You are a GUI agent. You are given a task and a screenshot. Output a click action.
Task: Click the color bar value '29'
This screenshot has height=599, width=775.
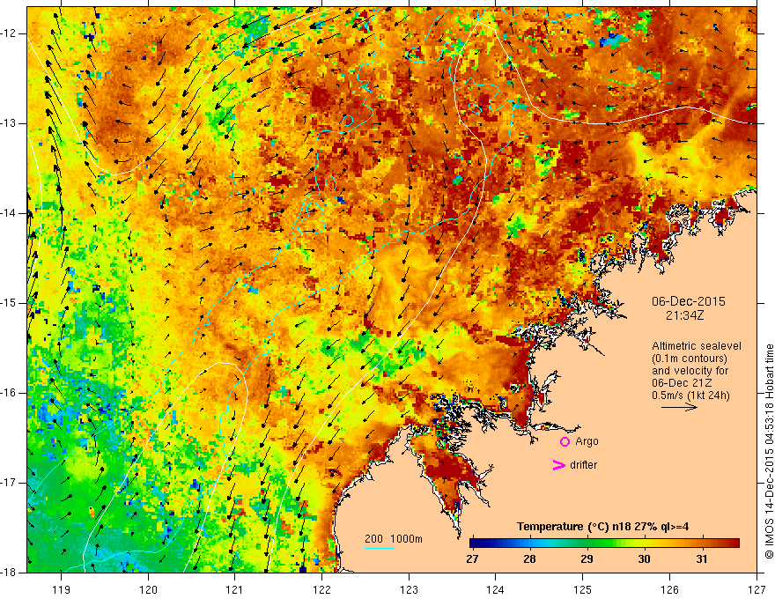pyautogui.click(x=587, y=559)
